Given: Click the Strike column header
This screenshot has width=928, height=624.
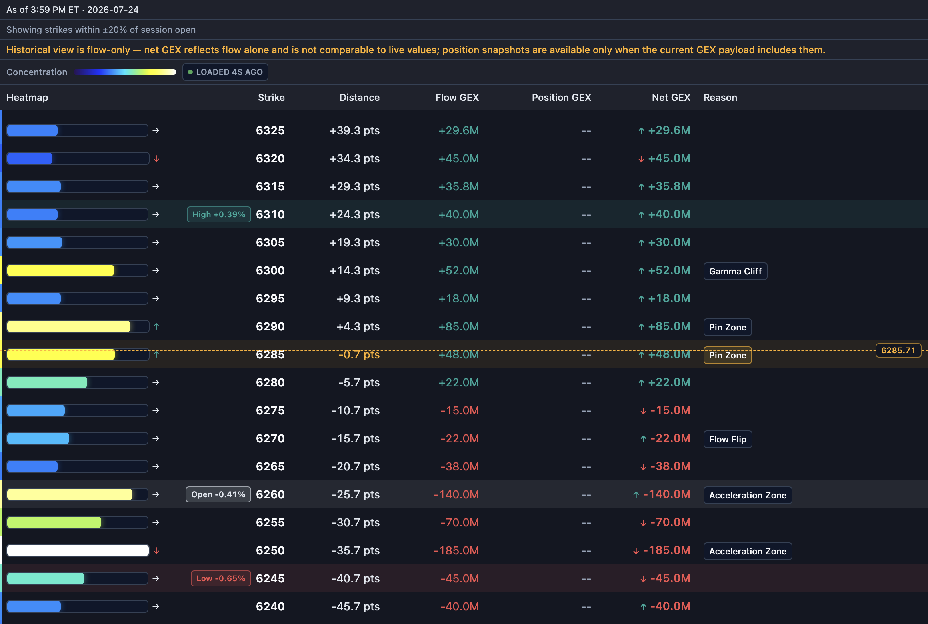Looking at the screenshot, I should pyautogui.click(x=271, y=97).
